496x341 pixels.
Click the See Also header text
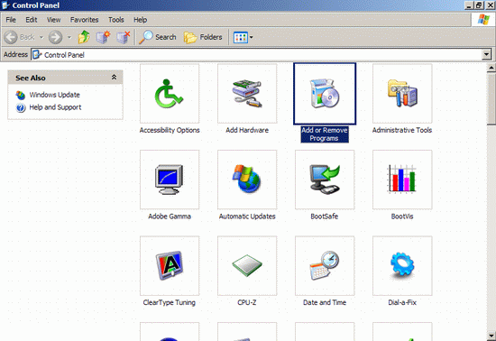[x=31, y=78]
